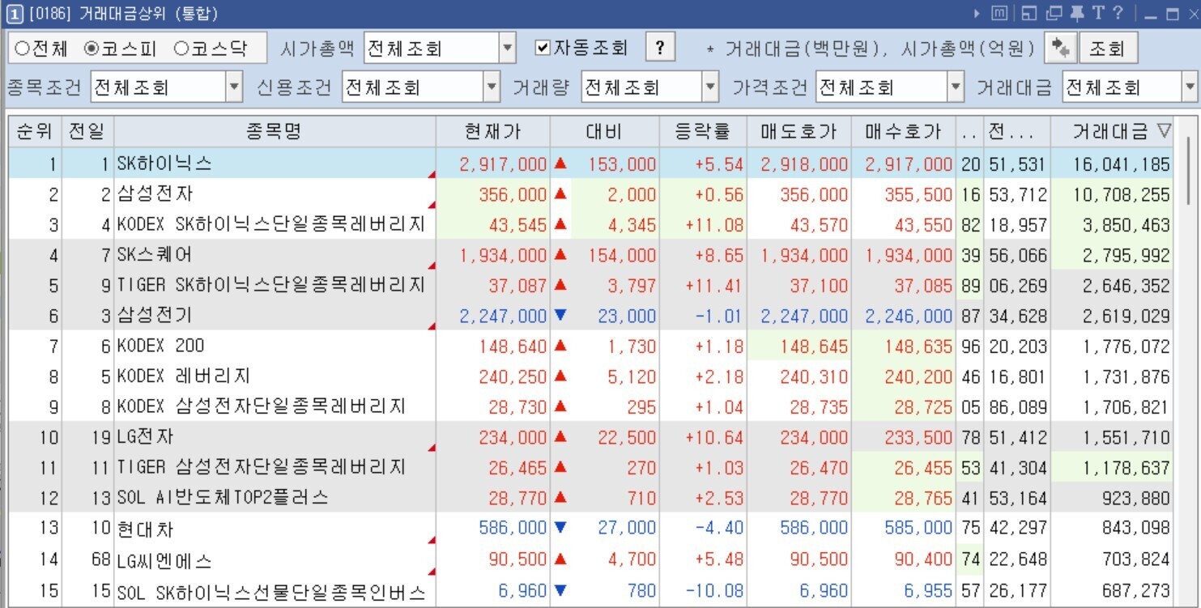
Task: Open the 거래대금 filter dropdown
Action: [x=1130, y=87]
